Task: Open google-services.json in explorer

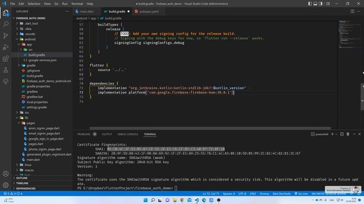Action: pos(42,60)
